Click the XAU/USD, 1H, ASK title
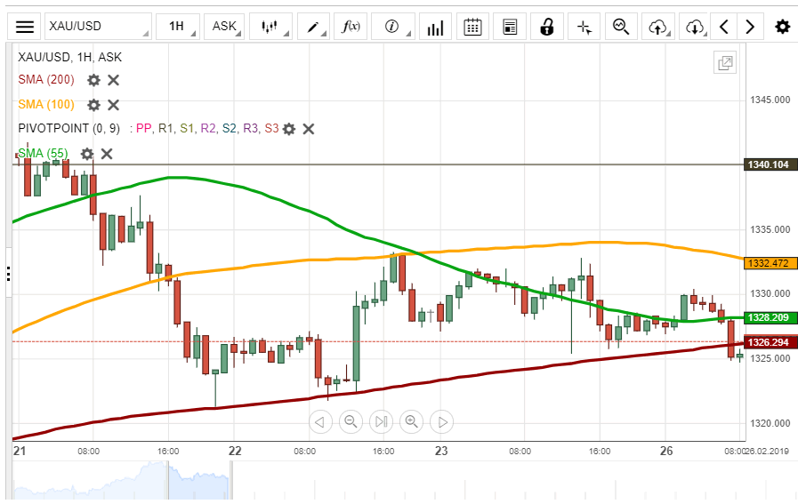 pyautogui.click(x=69, y=57)
